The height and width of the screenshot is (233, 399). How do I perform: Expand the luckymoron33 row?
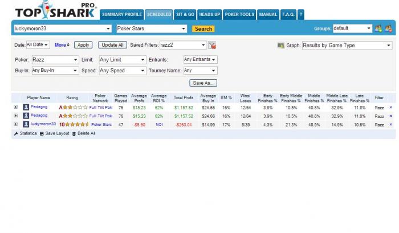16,124
